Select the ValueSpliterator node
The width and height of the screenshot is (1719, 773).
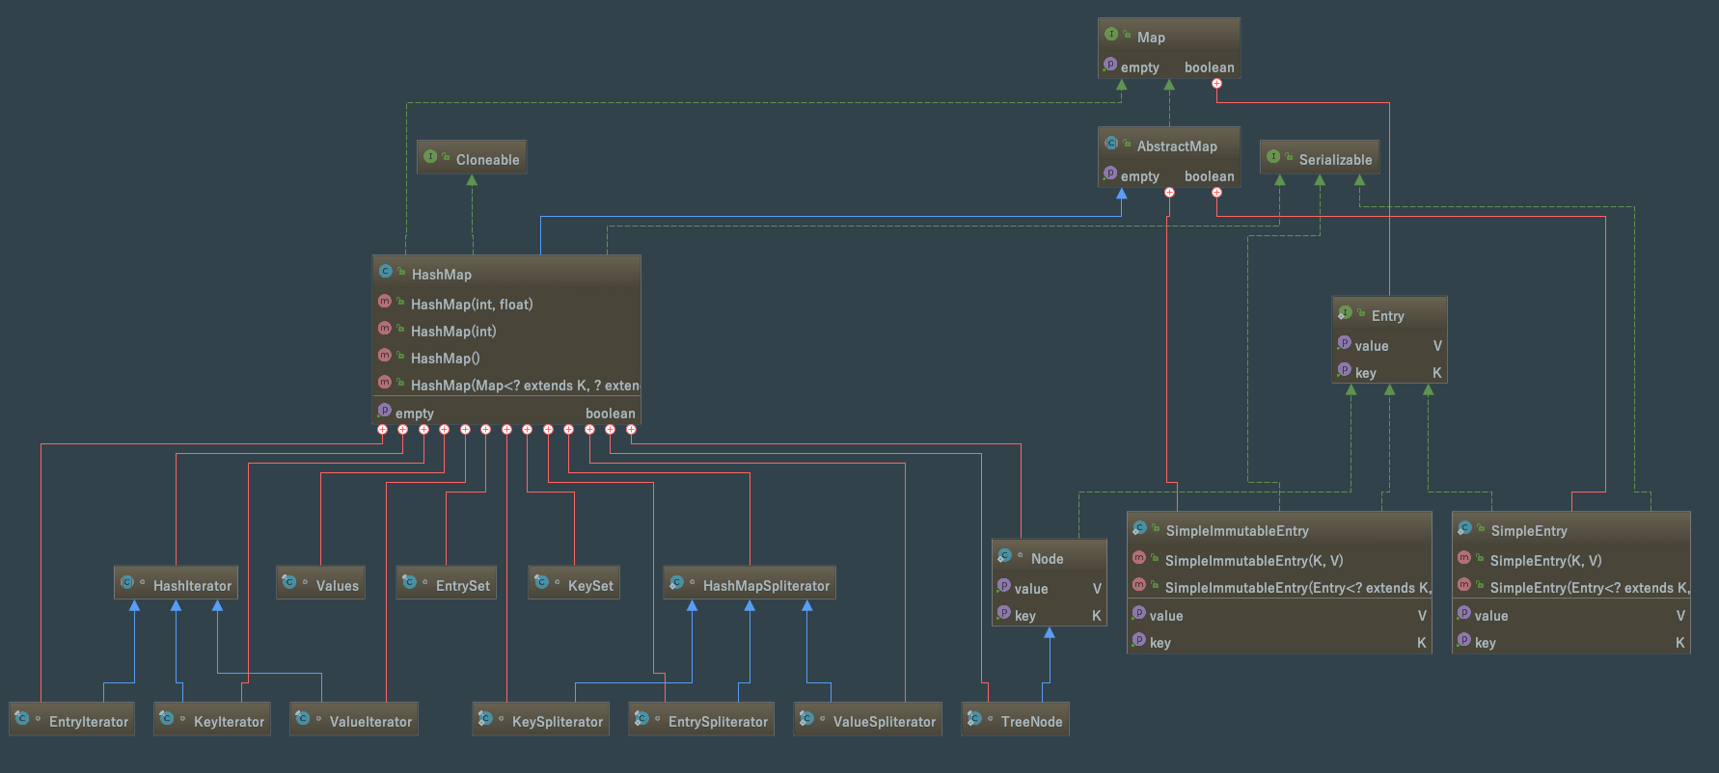click(x=867, y=720)
